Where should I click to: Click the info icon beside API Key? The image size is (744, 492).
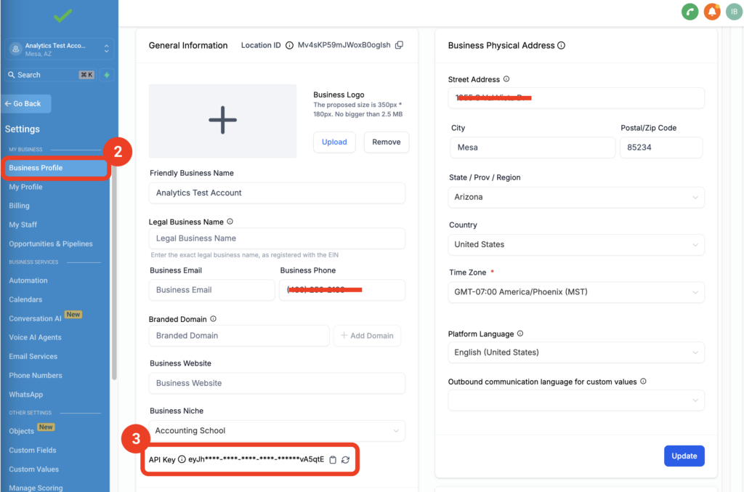coord(182,459)
